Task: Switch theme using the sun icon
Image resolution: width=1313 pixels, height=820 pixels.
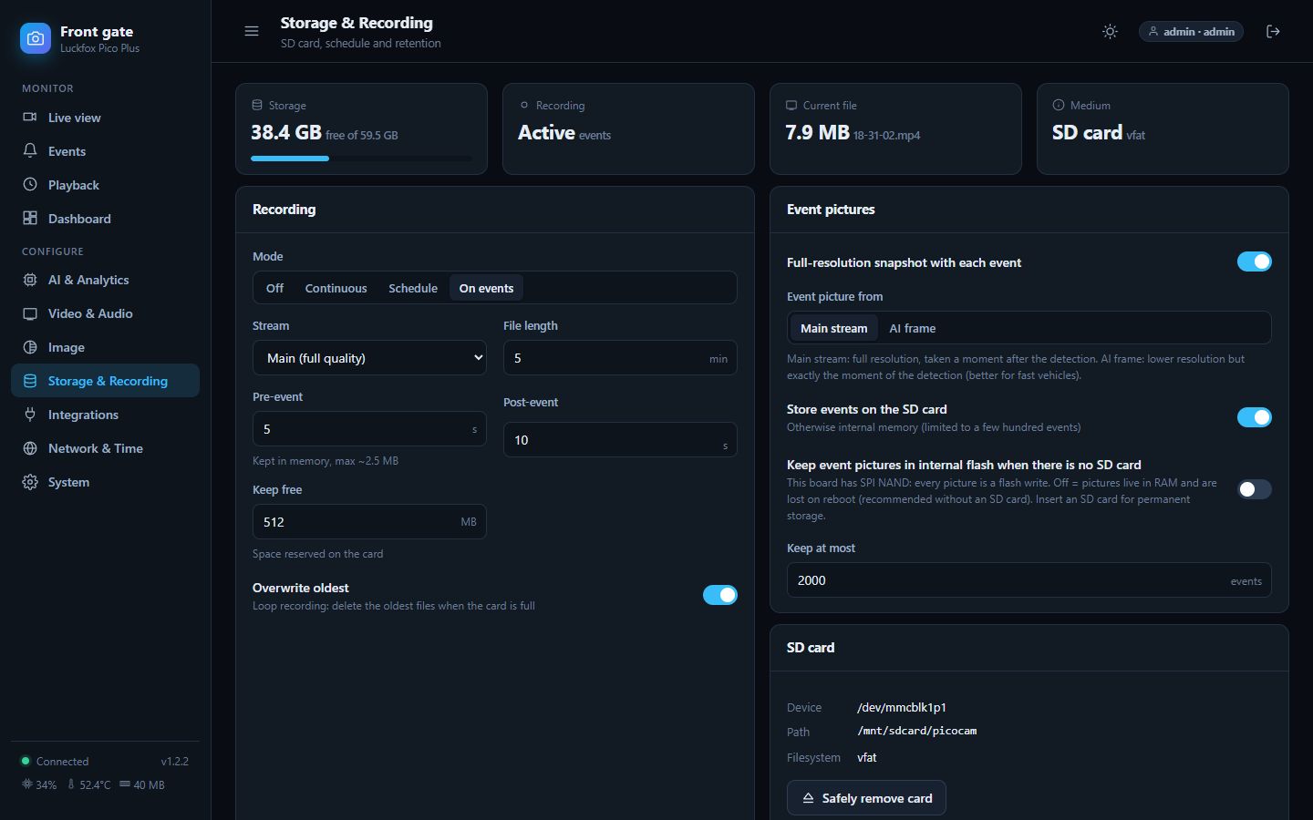Action: (1110, 31)
